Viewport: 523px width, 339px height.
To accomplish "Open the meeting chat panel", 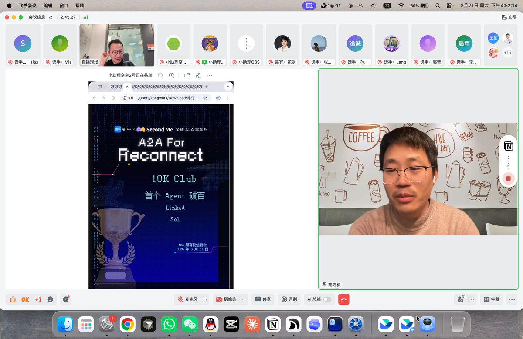I will [66, 299].
